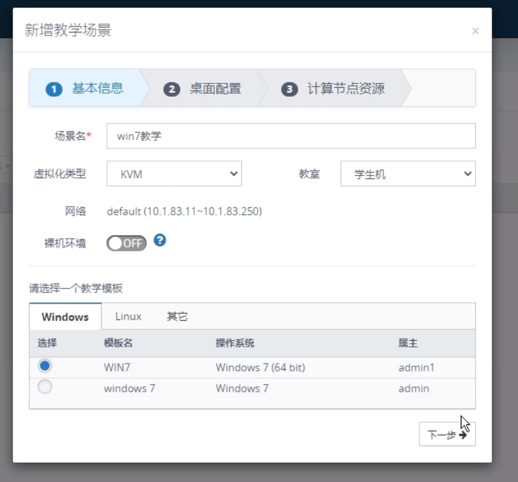Click the 场景名 text input field
The width and height of the screenshot is (518, 482).
pyautogui.click(x=291, y=136)
